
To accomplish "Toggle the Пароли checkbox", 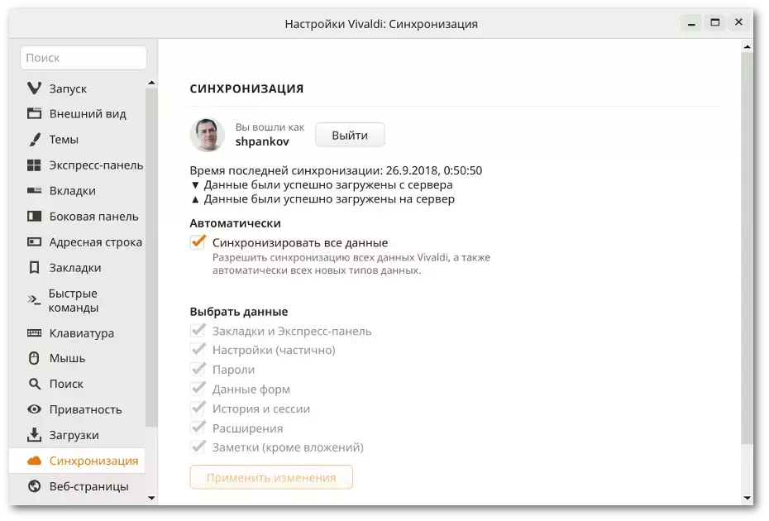I will click(198, 369).
